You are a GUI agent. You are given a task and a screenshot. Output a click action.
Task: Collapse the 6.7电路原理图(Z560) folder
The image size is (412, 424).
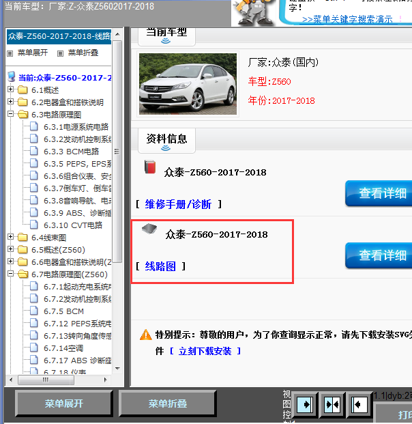(x=10, y=274)
